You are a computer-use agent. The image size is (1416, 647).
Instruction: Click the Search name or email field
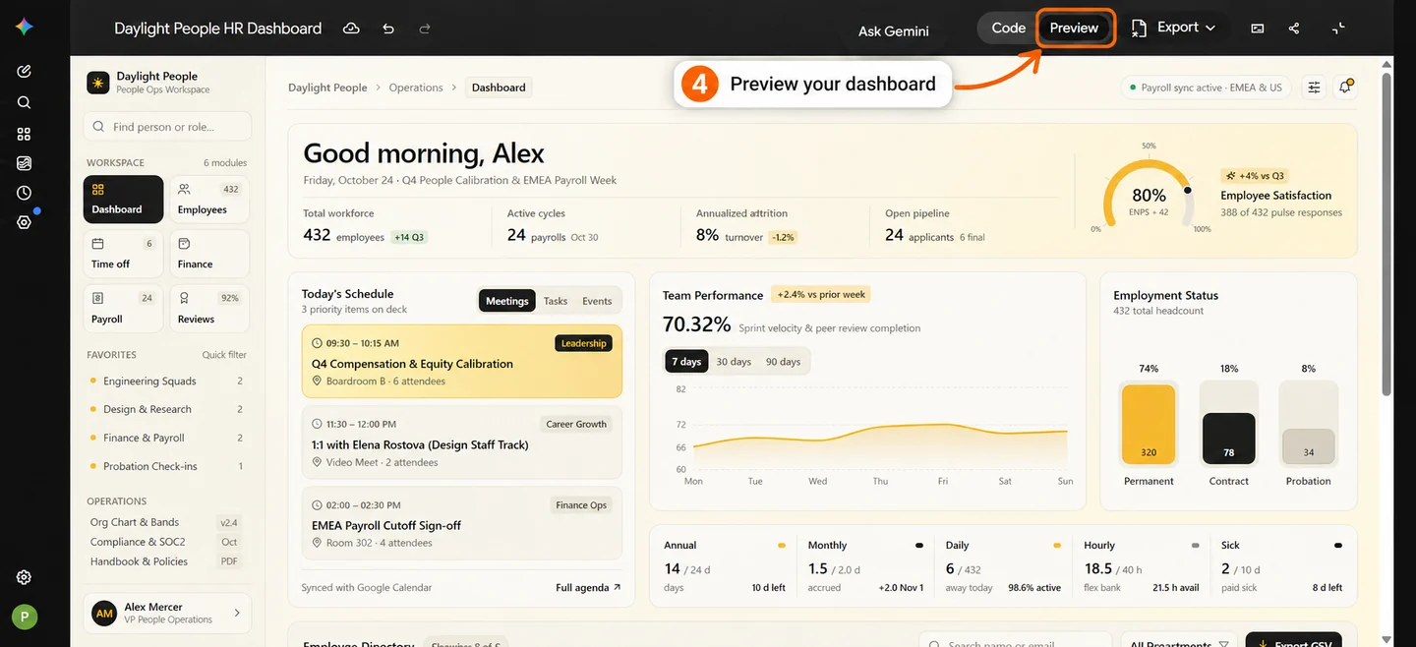(1015, 641)
